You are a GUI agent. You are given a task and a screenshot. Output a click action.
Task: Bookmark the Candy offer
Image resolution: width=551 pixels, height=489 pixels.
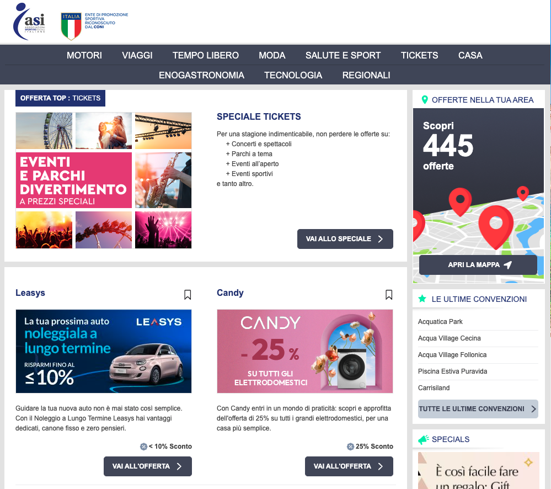pyautogui.click(x=389, y=295)
